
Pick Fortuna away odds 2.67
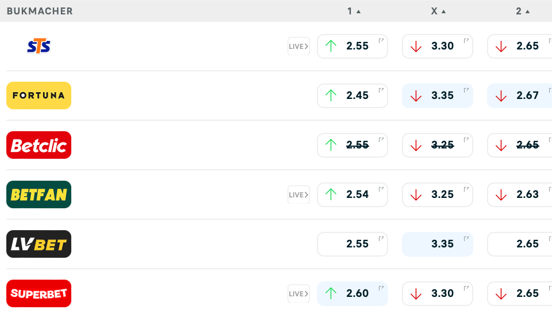(x=520, y=96)
